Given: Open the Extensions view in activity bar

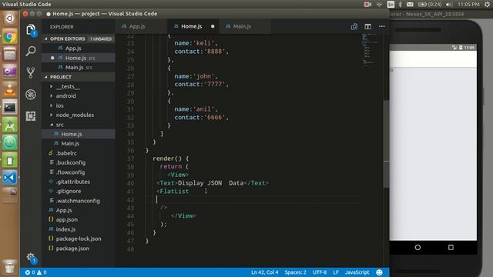Looking at the screenshot, I should coord(31,116).
